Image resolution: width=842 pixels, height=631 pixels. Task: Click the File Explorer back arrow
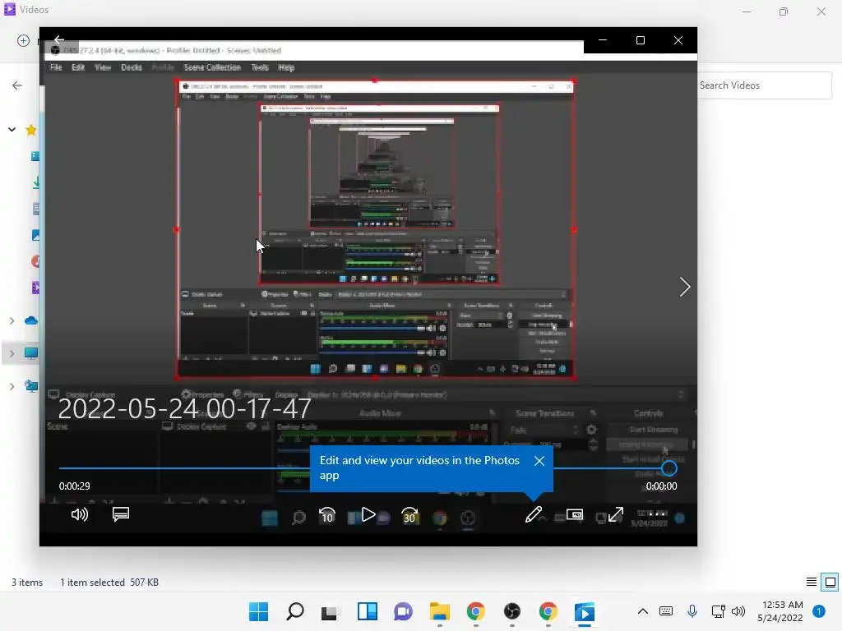tap(17, 85)
